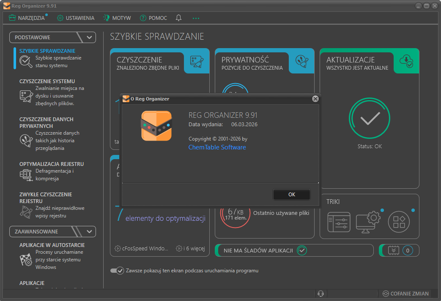Click the support headset icon in status bar
Viewport: 441px width, 301px height.
[320, 294]
